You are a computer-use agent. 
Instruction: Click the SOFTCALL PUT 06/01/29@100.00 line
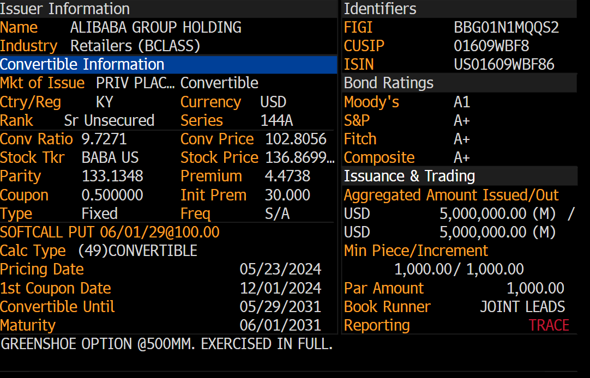coord(110,232)
